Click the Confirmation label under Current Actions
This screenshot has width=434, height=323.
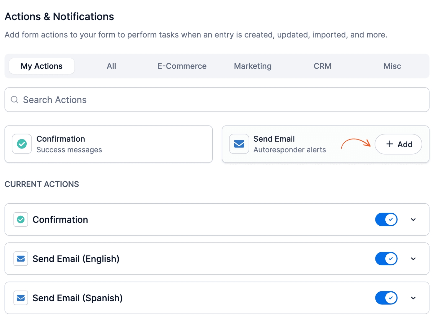(x=60, y=219)
